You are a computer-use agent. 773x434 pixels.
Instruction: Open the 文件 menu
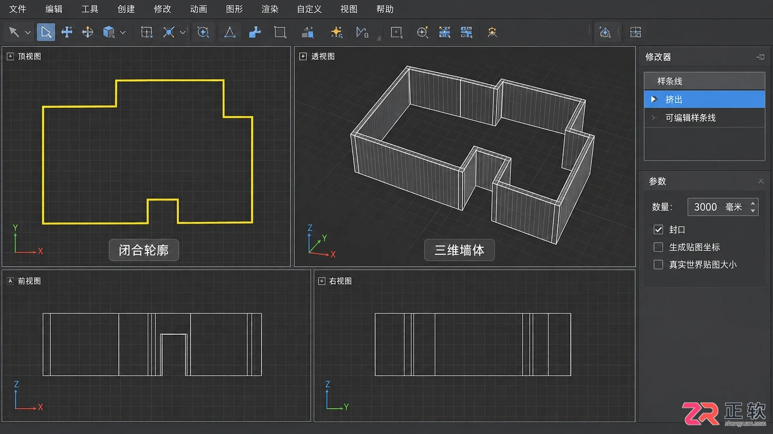click(x=17, y=9)
